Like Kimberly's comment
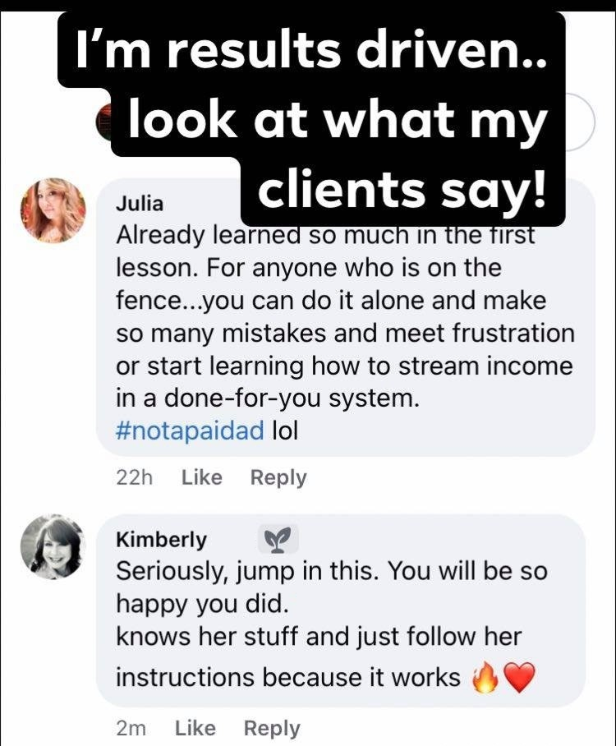 click(x=195, y=728)
